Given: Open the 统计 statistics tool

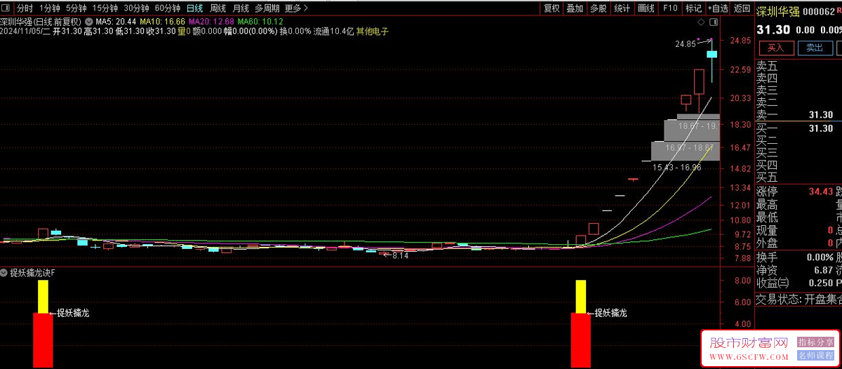Looking at the screenshot, I should tap(622, 8).
